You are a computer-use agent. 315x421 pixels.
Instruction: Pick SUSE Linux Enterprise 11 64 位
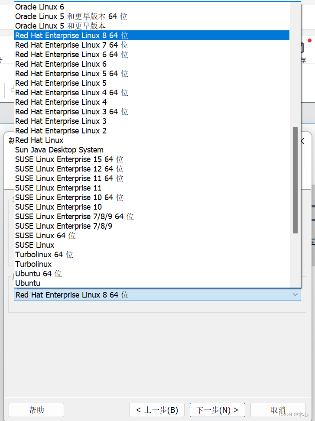(152, 178)
